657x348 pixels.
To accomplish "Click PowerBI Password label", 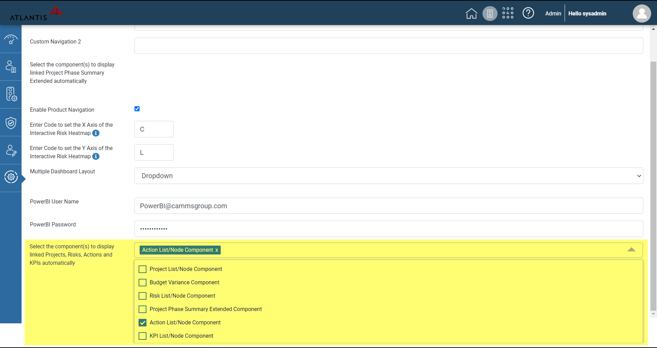I will (53, 225).
